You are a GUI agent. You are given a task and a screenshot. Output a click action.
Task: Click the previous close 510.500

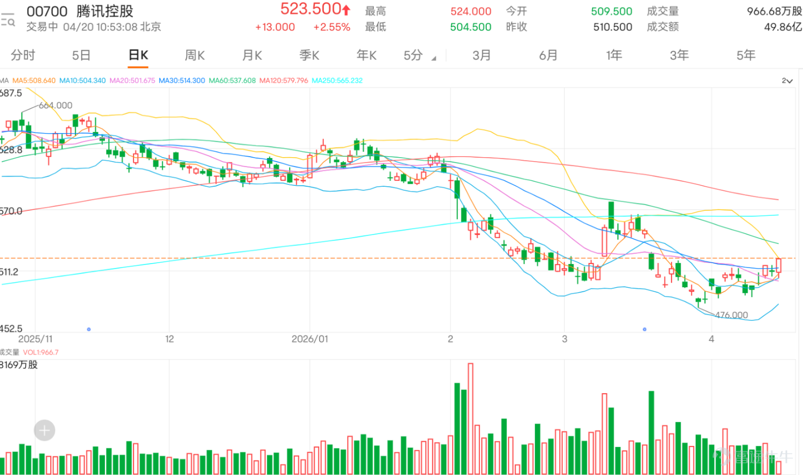(x=613, y=27)
